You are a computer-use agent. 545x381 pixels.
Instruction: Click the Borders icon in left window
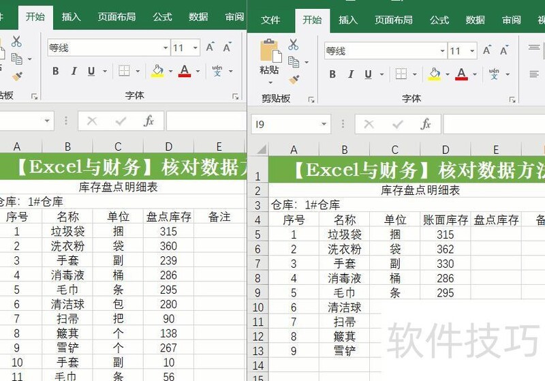[124, 71]
